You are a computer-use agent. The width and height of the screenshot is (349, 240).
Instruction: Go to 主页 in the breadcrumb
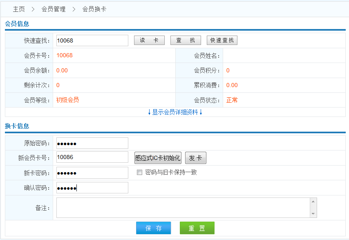(x=19, y=9)
